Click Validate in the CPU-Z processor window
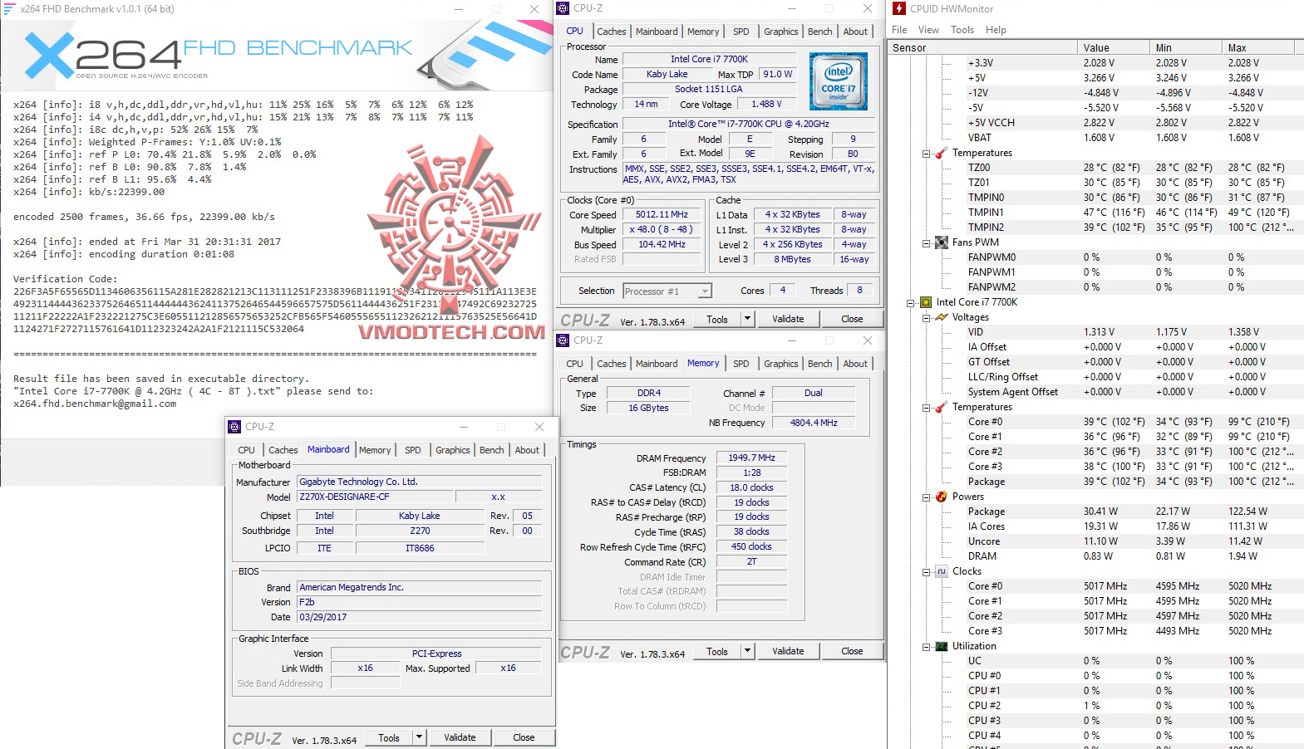The height and width of the screenshot is (749, 1304). click(788, 319)
